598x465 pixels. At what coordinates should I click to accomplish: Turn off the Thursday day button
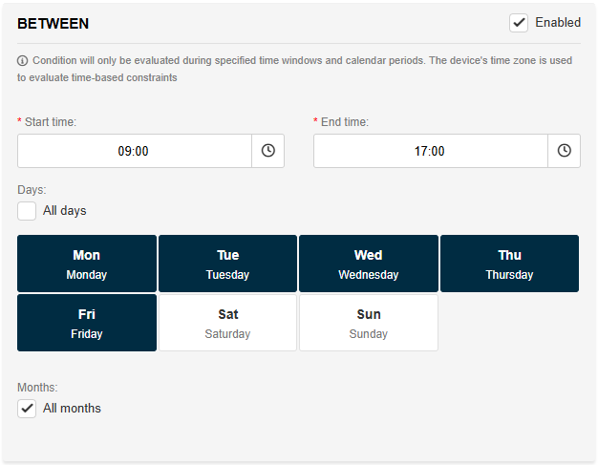click(509, 264)
